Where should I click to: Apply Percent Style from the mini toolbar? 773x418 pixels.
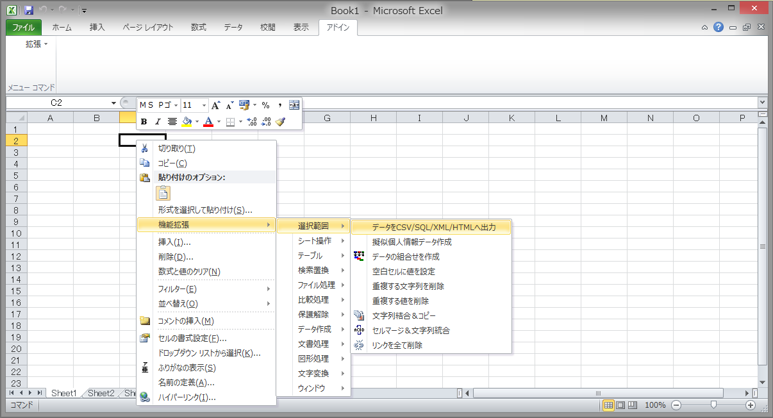265,105
